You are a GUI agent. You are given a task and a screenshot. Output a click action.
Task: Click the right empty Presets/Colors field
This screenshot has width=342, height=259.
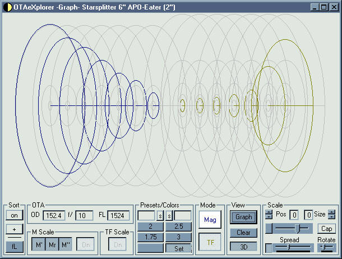tap(183, 216)
